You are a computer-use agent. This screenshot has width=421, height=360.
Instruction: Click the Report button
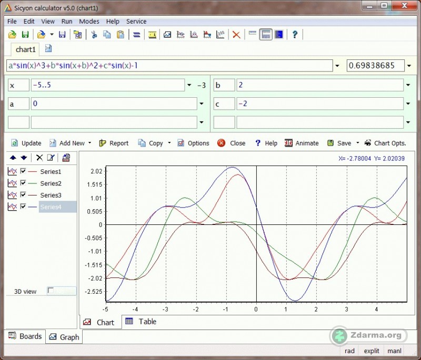[x=114, y=143]
